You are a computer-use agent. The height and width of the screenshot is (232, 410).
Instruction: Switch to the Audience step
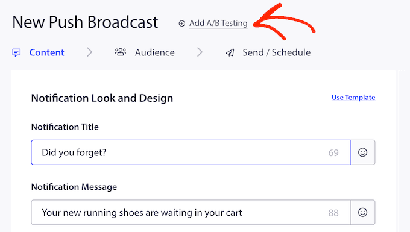click(154, 52)
